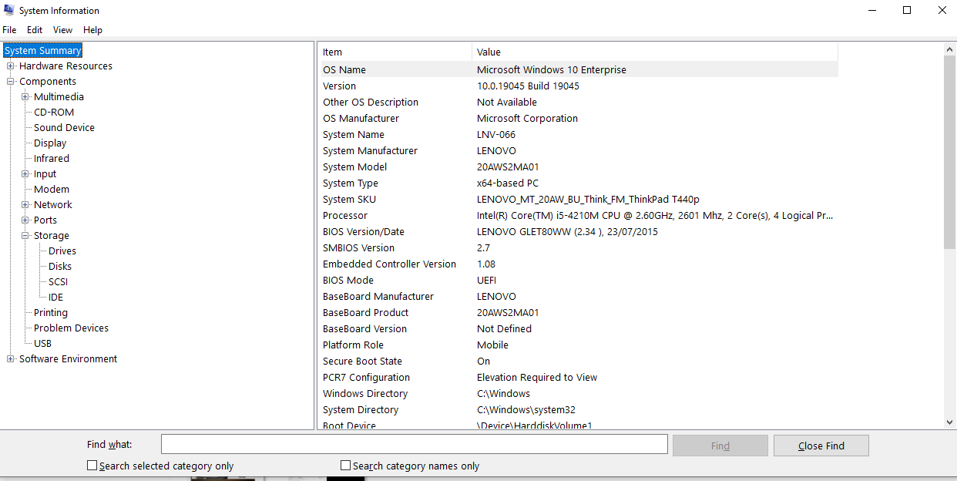Viewport: 957px width, 481px height.
Task: Open the Edit menu
Action: pyautogui.click(x=35, y=30)
